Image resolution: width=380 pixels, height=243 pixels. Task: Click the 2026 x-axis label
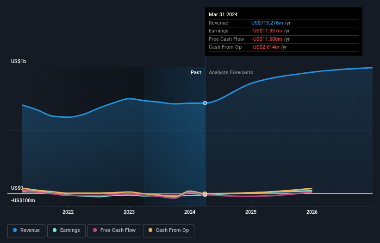(312, 212)
